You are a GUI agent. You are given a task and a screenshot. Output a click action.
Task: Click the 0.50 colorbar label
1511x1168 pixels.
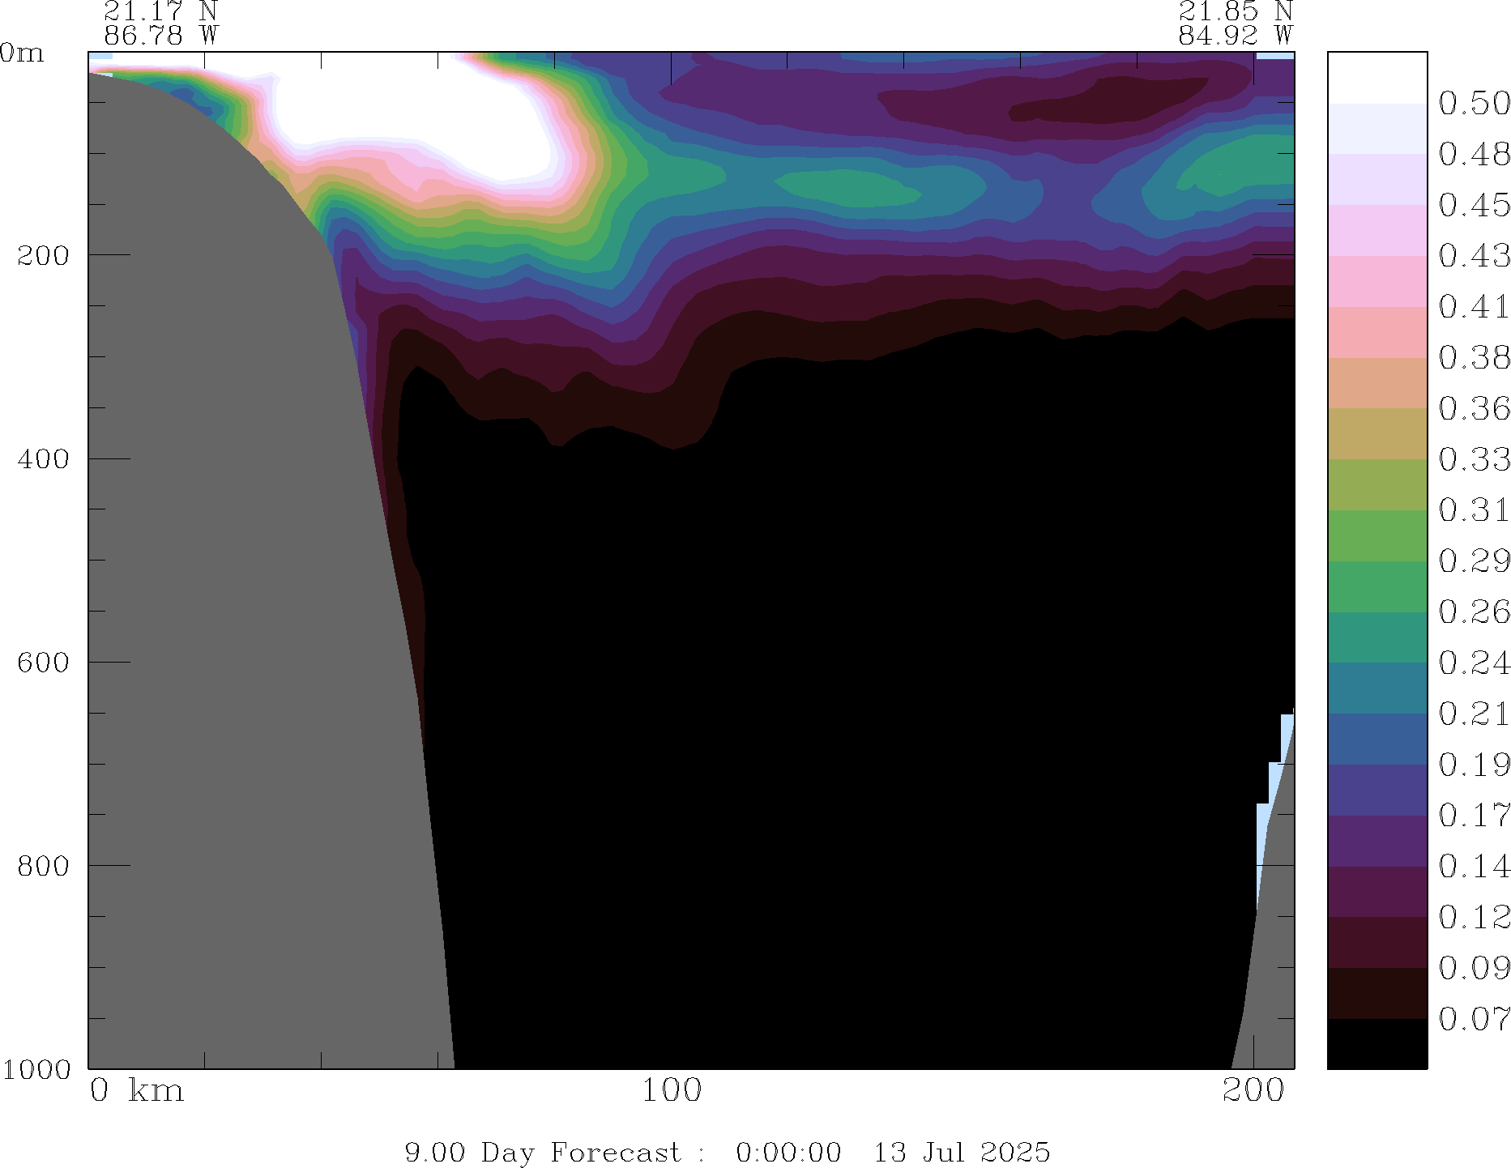[x=1474, y=104]
